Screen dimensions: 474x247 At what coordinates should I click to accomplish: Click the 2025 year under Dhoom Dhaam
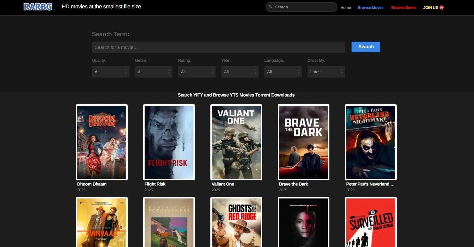click(81, 190)
